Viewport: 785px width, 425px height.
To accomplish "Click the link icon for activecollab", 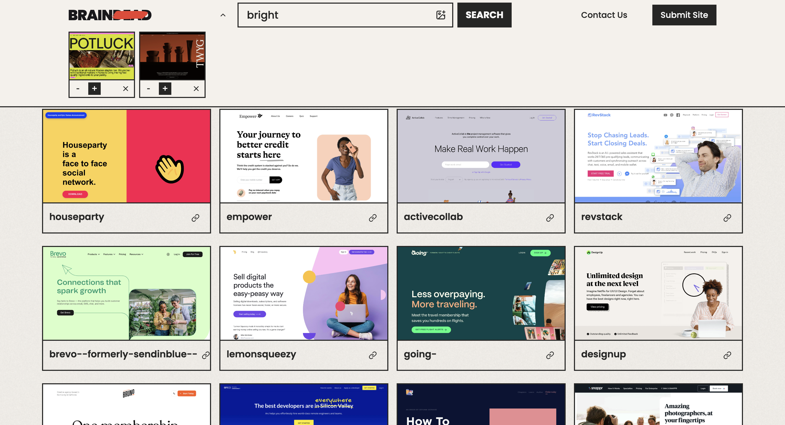I will [x=550, y=218].
